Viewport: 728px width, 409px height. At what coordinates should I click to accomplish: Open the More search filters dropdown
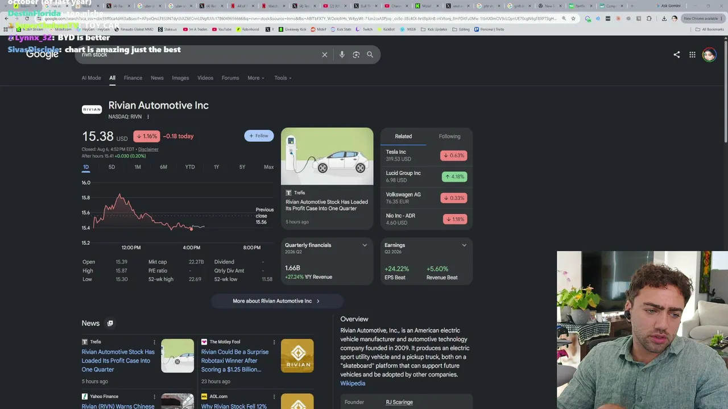click(x=256, y=78)
